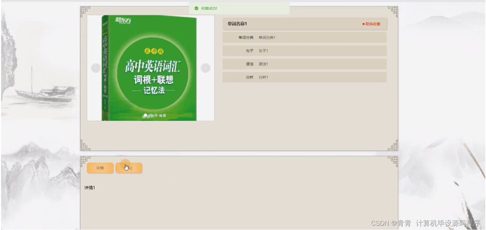486x230 pixels.
Task: Click the 单词名称1 title
Action: pos(237,24)
